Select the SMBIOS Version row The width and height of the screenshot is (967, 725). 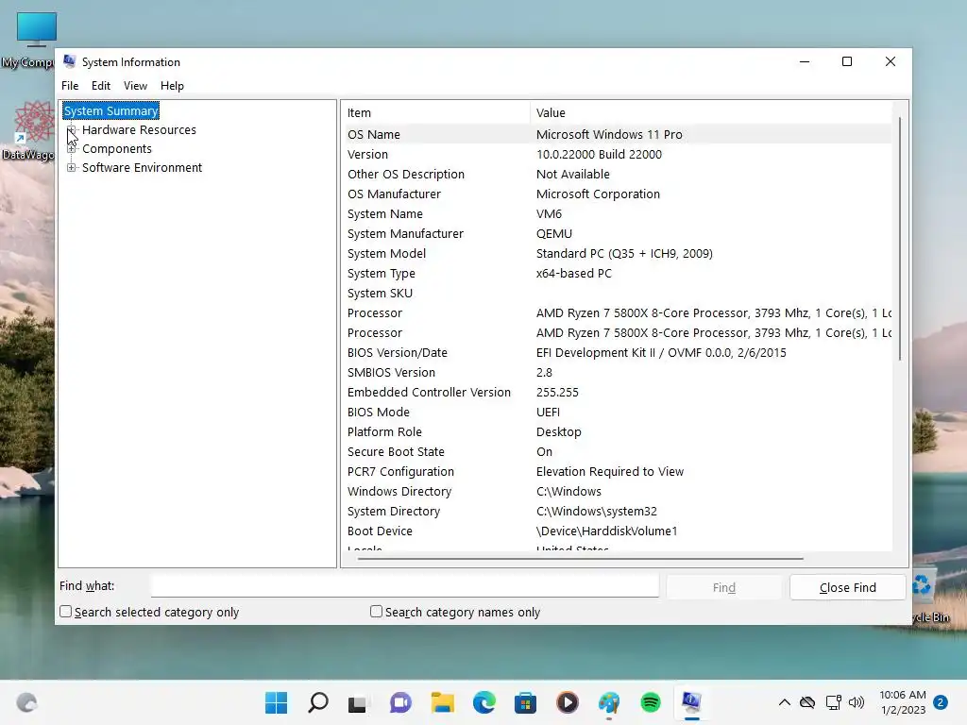click(617, 372)
